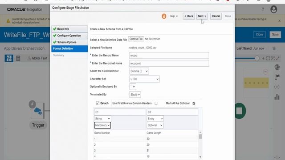This screenshot has width=285, height=160.
Task: Click the data table scrollbar thumb
Action: click(x=200, y=136)
